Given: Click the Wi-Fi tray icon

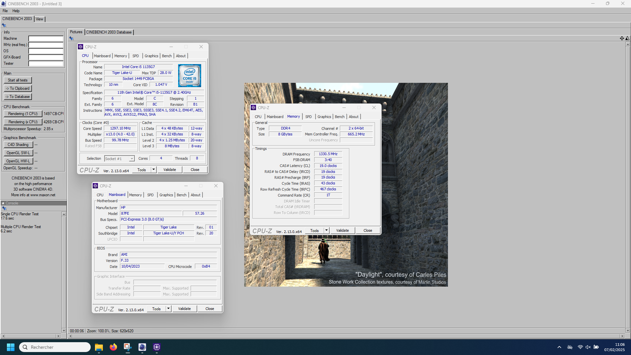Looking at the screenshot, I should pos(580,347).
